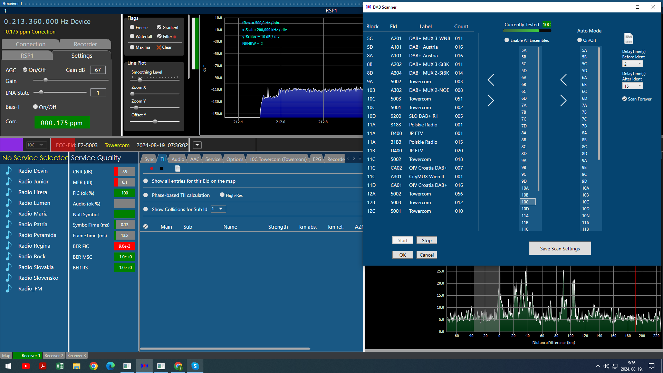Screen dimensions: 663x373
Task: Click the music note icon for Radio Devin
Action: pyautogui.click(x=9, y=171)
